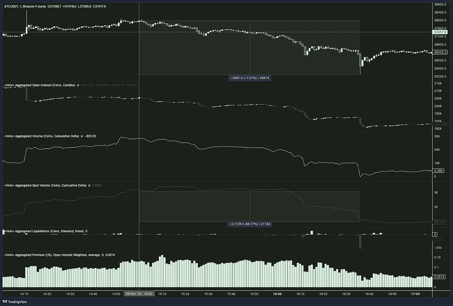This screenshot has width=453, height=306.
Task: Click the −651.02 value in Aggregated Volume legend
Action: (x=90, y=136)
